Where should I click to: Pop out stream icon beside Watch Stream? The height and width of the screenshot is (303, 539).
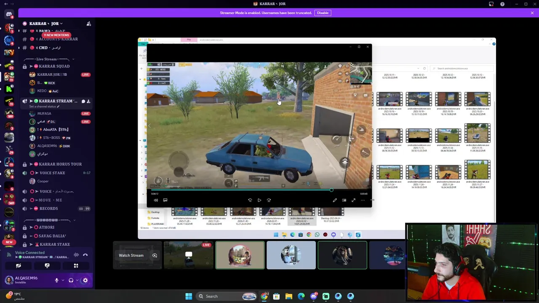point(155,255)
